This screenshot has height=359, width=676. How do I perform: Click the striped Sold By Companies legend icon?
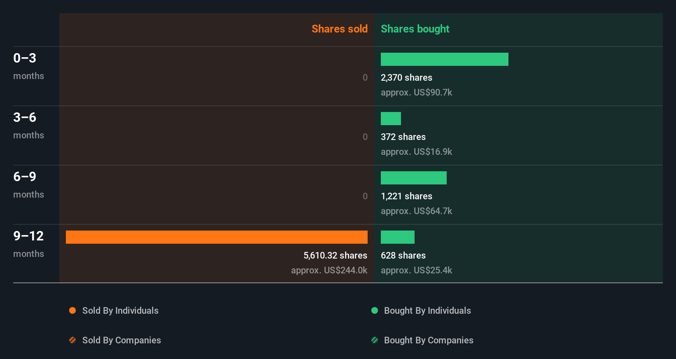pos(72,340)
